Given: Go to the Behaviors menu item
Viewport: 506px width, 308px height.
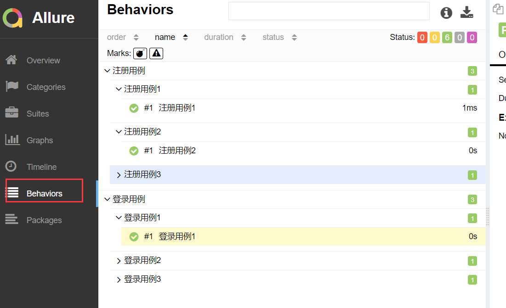Looking at the screenshot, I should (44, 193).
